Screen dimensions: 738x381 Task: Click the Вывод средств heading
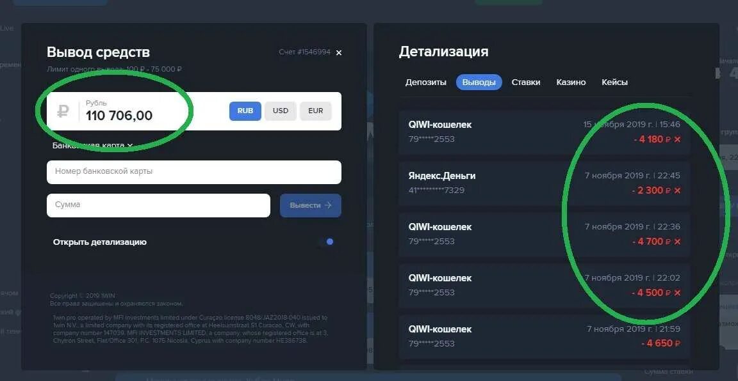[x=98, y=52]
